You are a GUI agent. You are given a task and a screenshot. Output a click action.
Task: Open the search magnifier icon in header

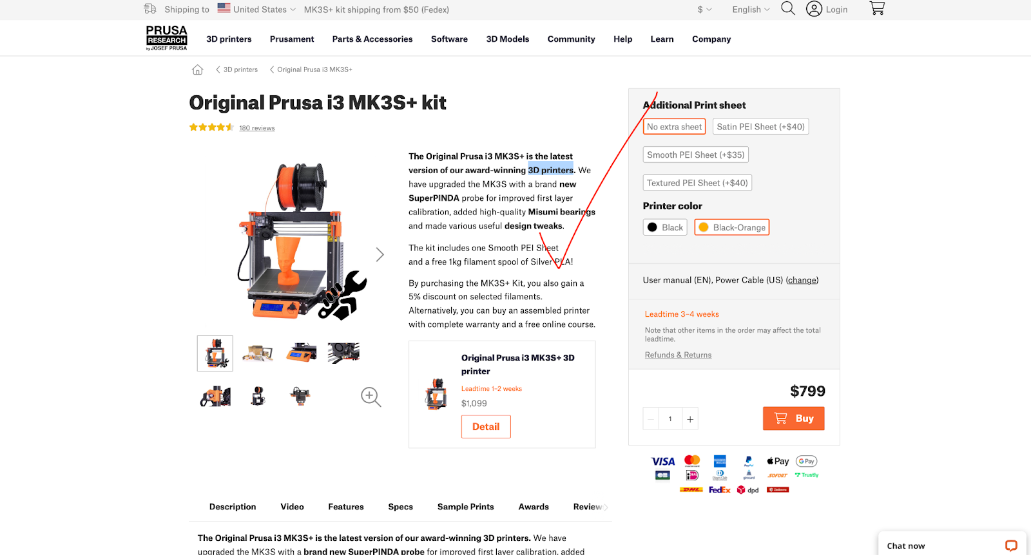point(787,8)
